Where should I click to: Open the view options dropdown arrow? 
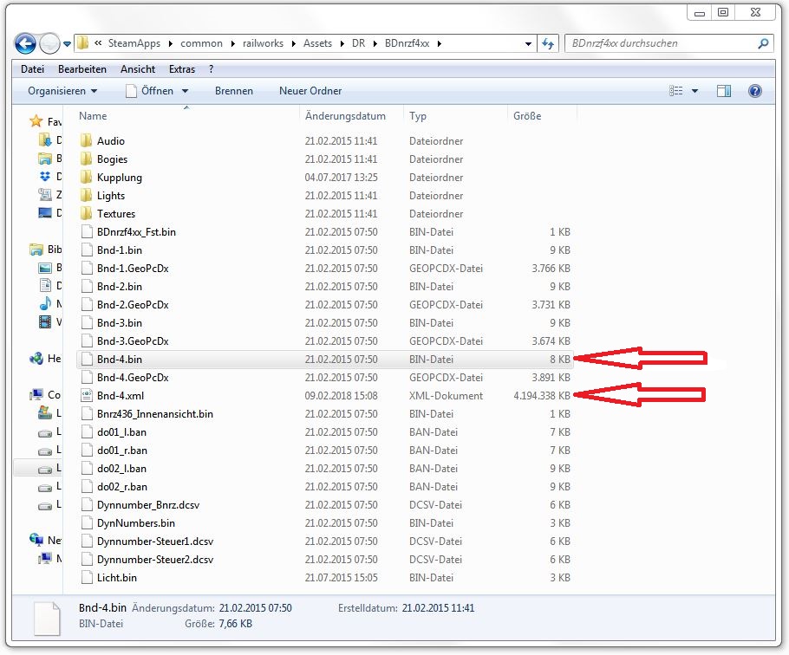[694, 91]
